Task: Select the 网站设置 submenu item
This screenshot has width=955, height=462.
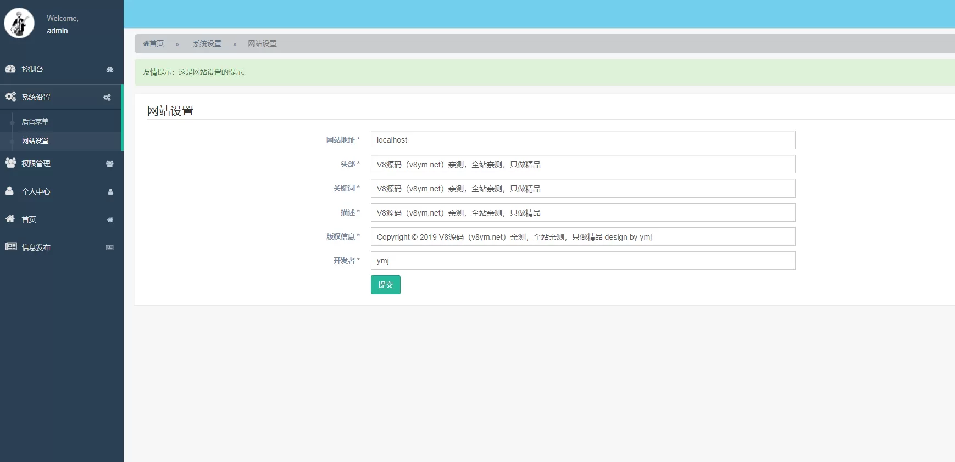Action: pyautogui.click(x=35, y=141)
